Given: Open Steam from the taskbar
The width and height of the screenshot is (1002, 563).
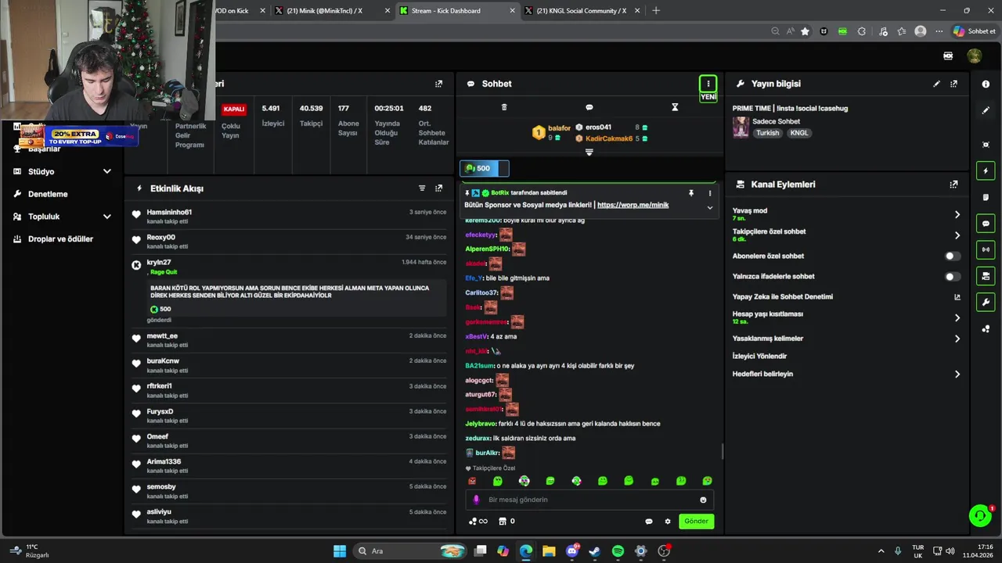Looking at the screenshot, I should point(595,551).
